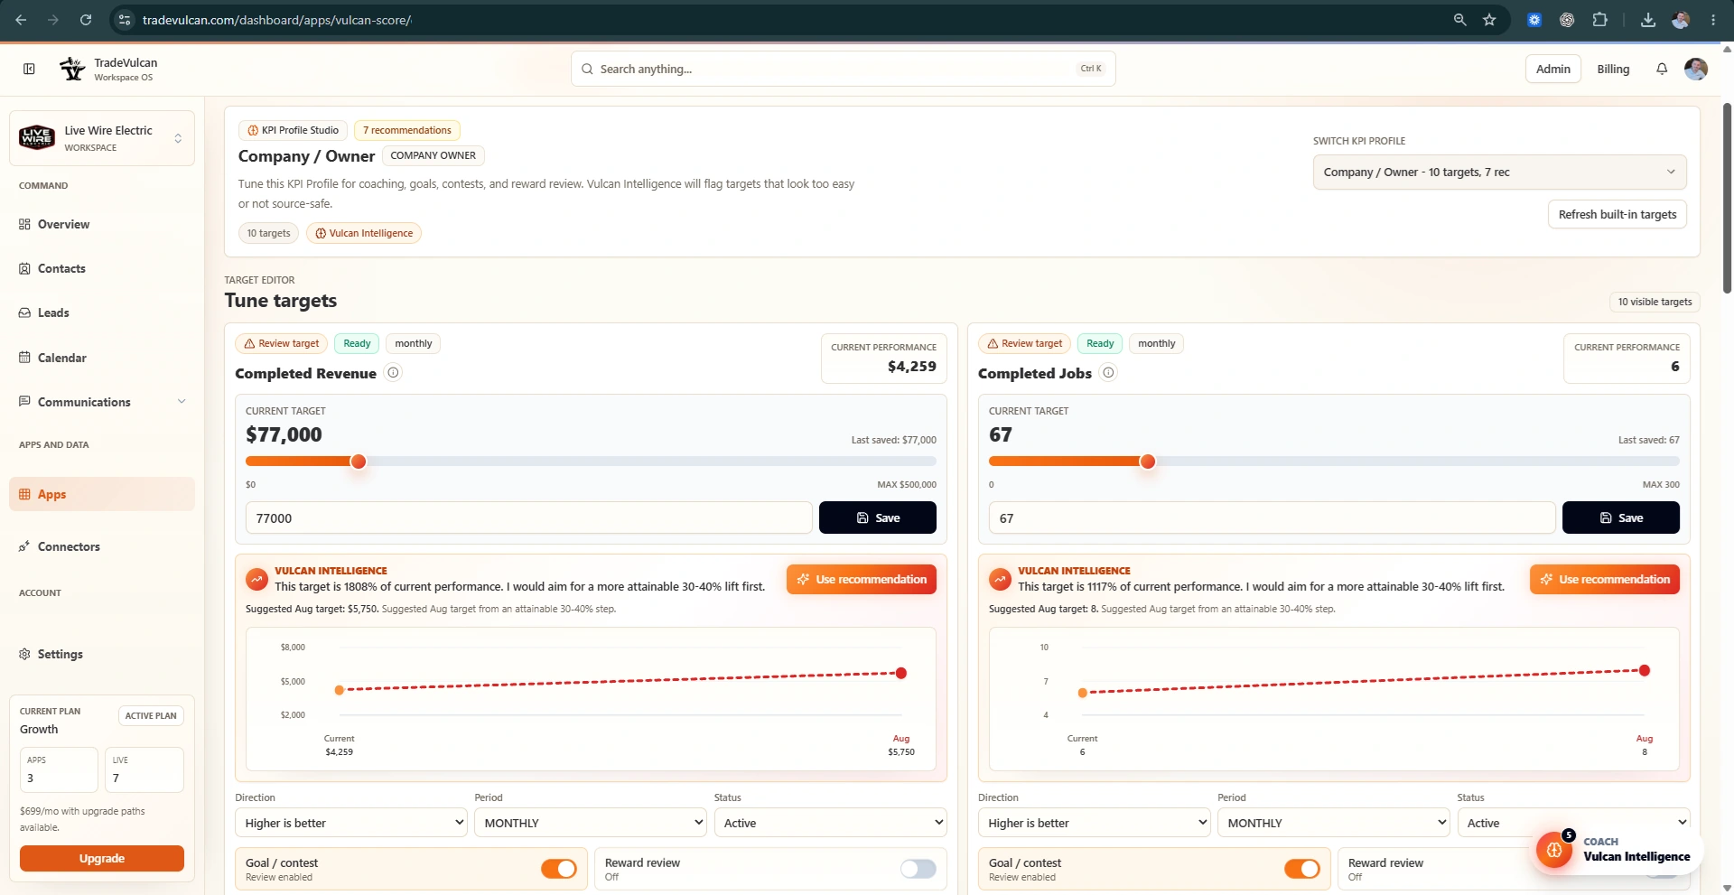Screen dimensions: 1734x895
Task: Go forward in the browser
Action: click(x=53, y=20)
